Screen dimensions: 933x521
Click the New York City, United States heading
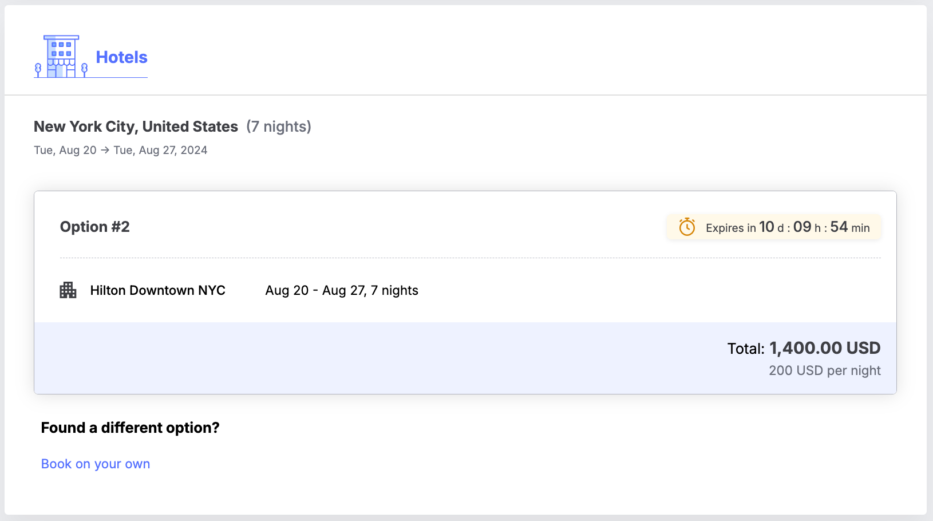coord(136,127)
